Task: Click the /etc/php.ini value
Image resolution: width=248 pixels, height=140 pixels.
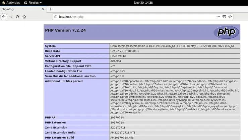Action: click(118, 71)
